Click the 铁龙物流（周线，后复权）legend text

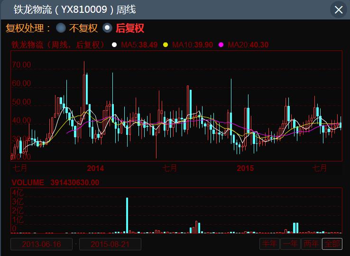58,45
